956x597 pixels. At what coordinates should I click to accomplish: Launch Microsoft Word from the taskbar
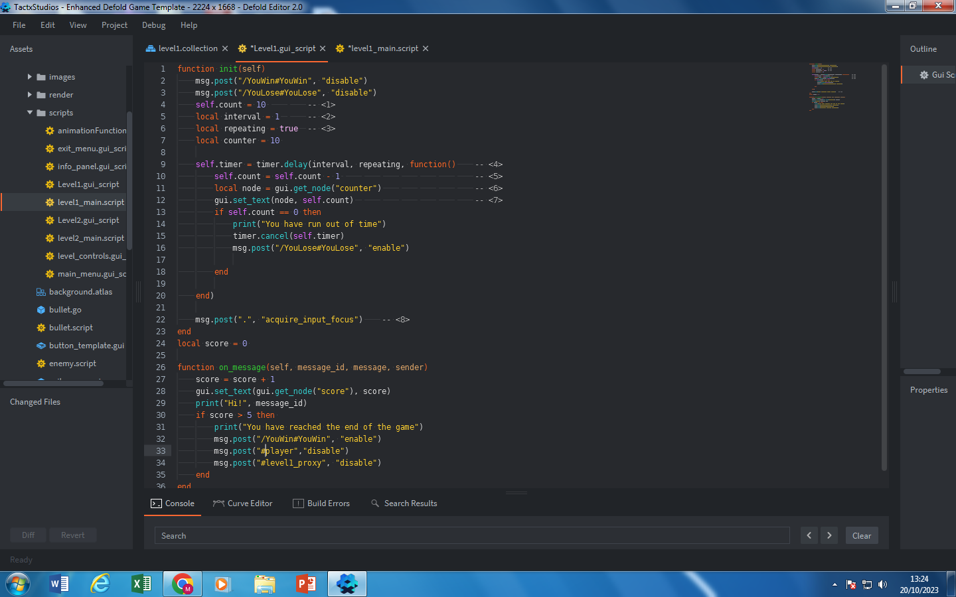pyautogui.click(x=59, y=584)
